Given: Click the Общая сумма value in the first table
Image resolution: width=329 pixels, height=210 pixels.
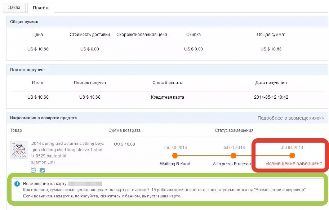Looking at the screenshot, I should (x=271, y=49).
